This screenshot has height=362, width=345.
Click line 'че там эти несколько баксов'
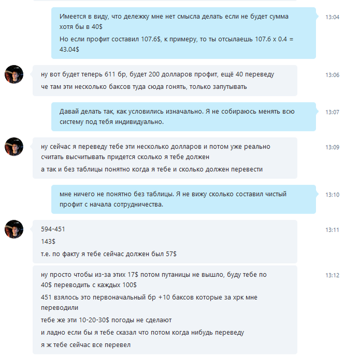click(144, 87)
